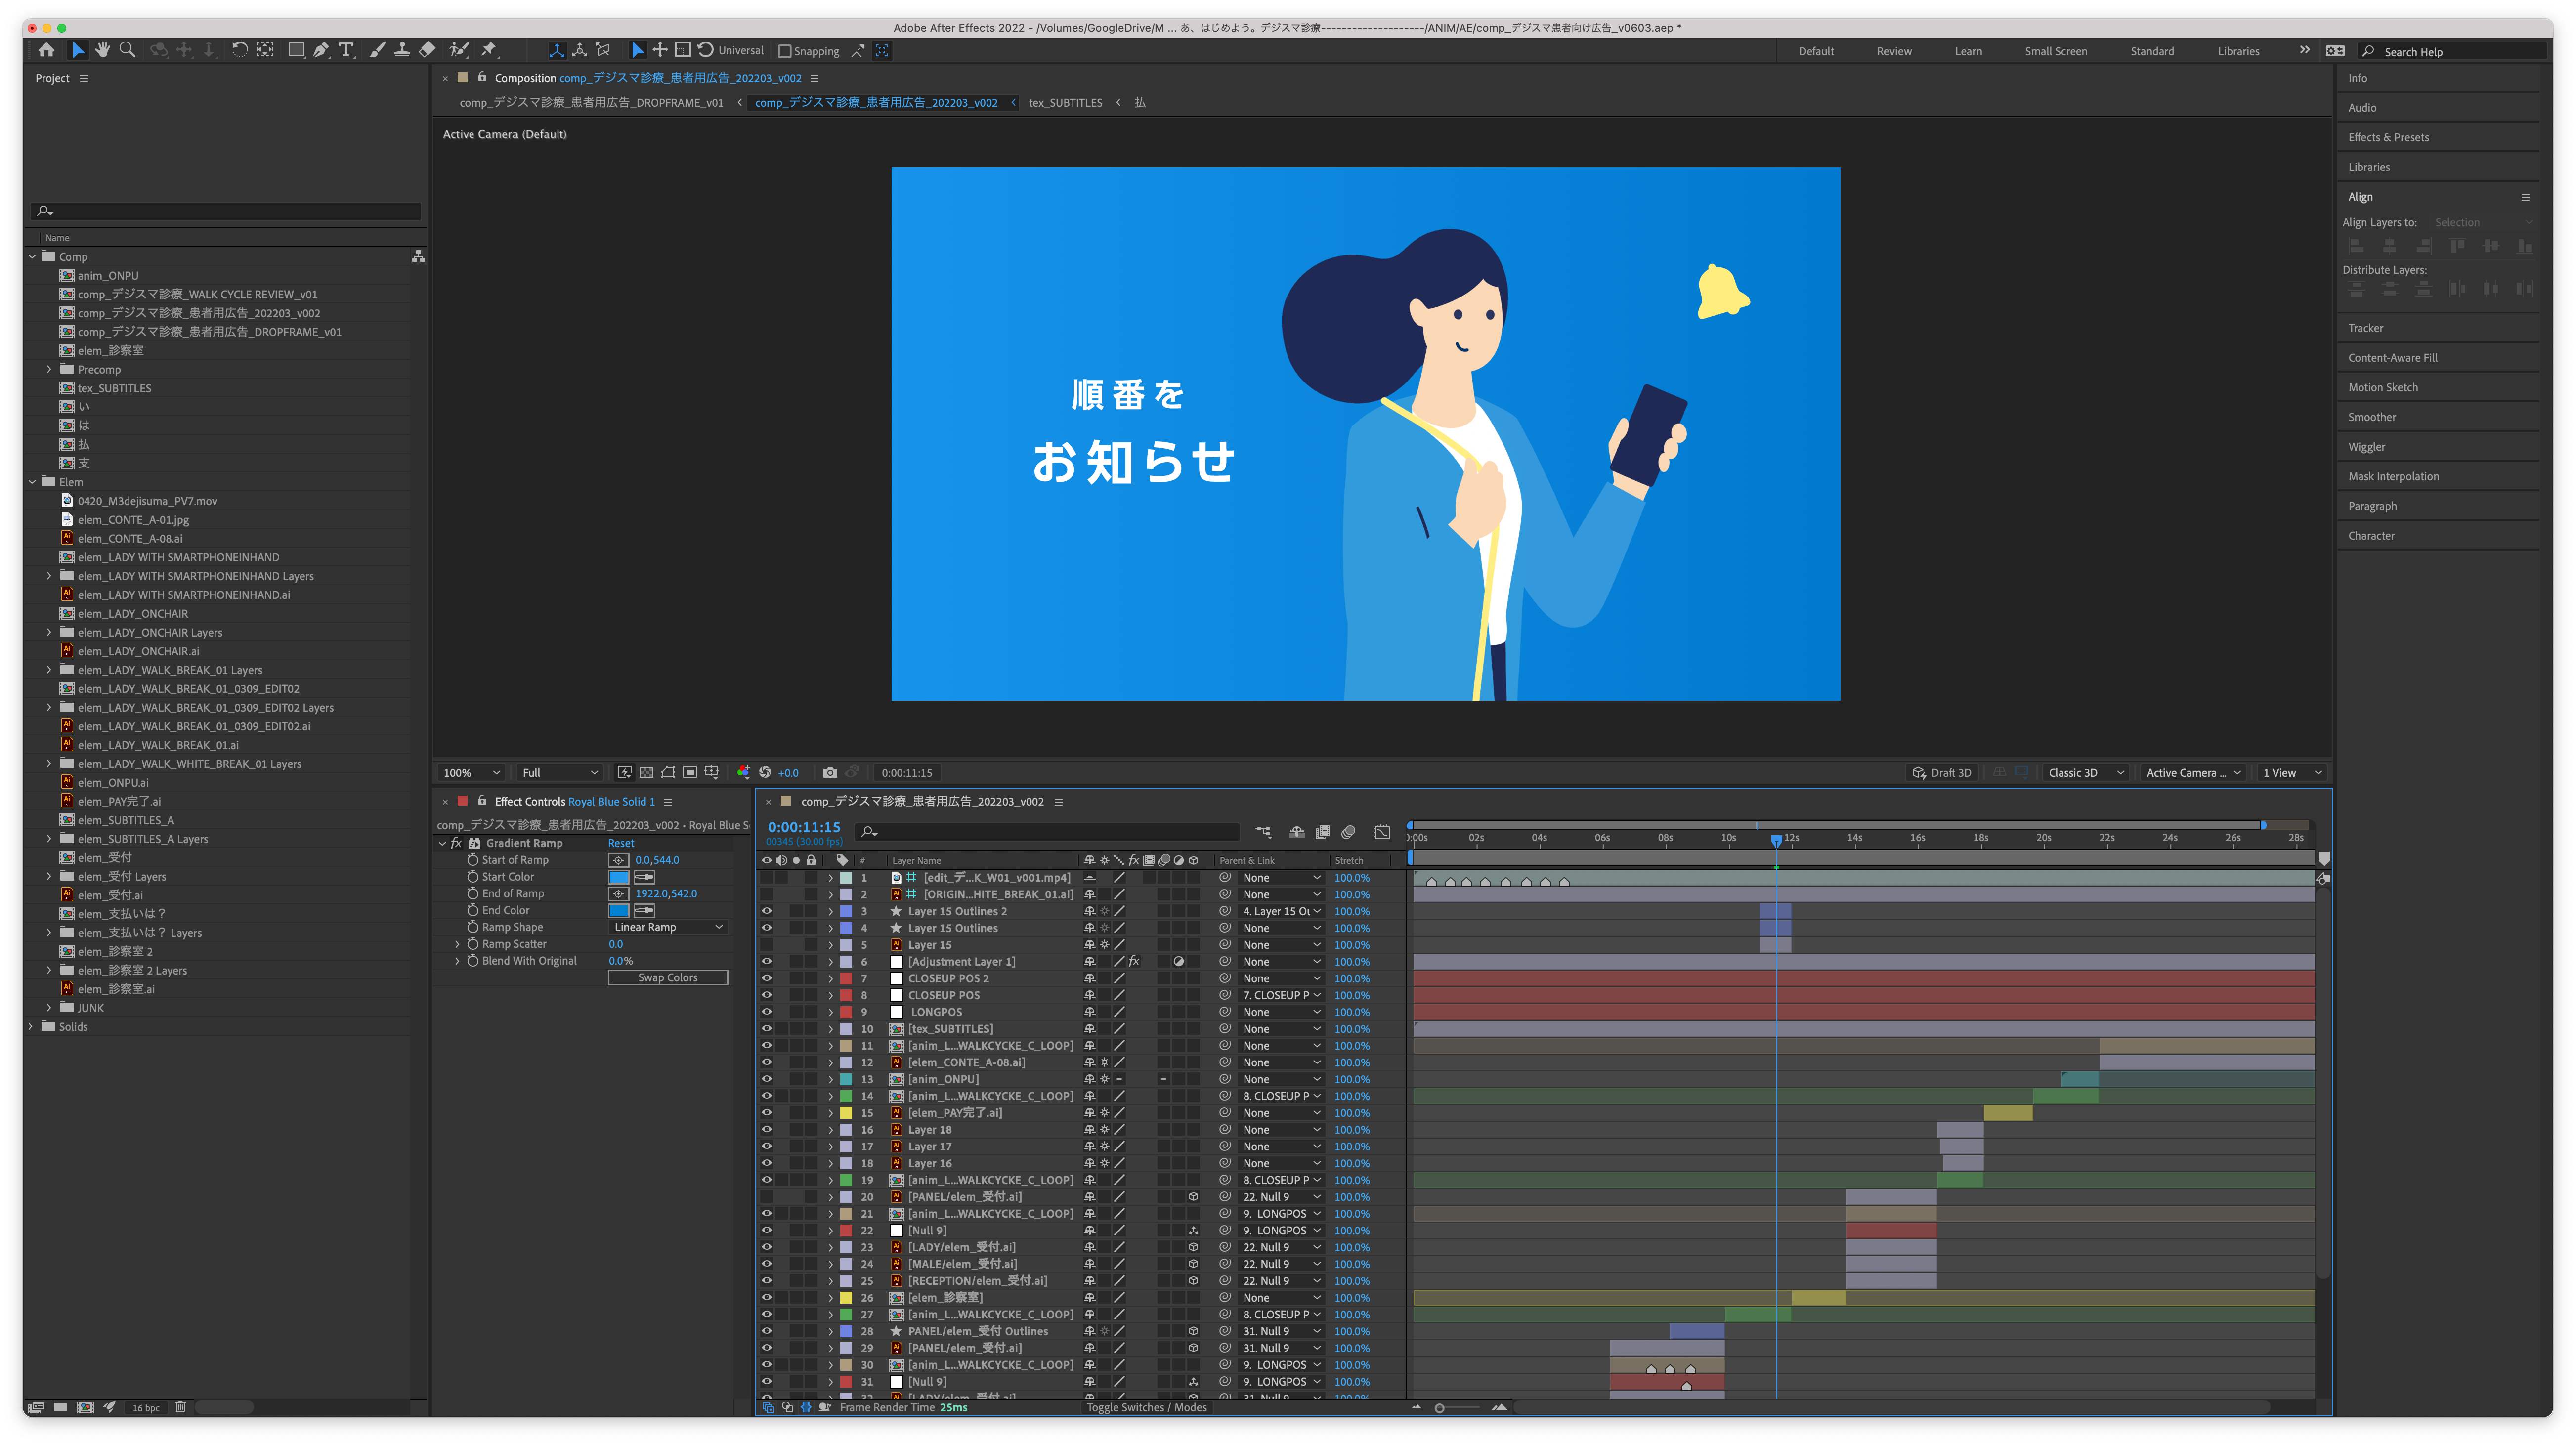Select the Pen tool

321,50
